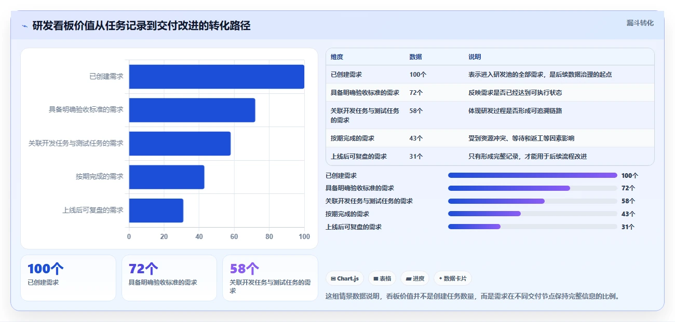Click the 按期完成的需求 chart bar
This screenshot has width=675, height=322.
pyautogui.click(x=167, y=177)
